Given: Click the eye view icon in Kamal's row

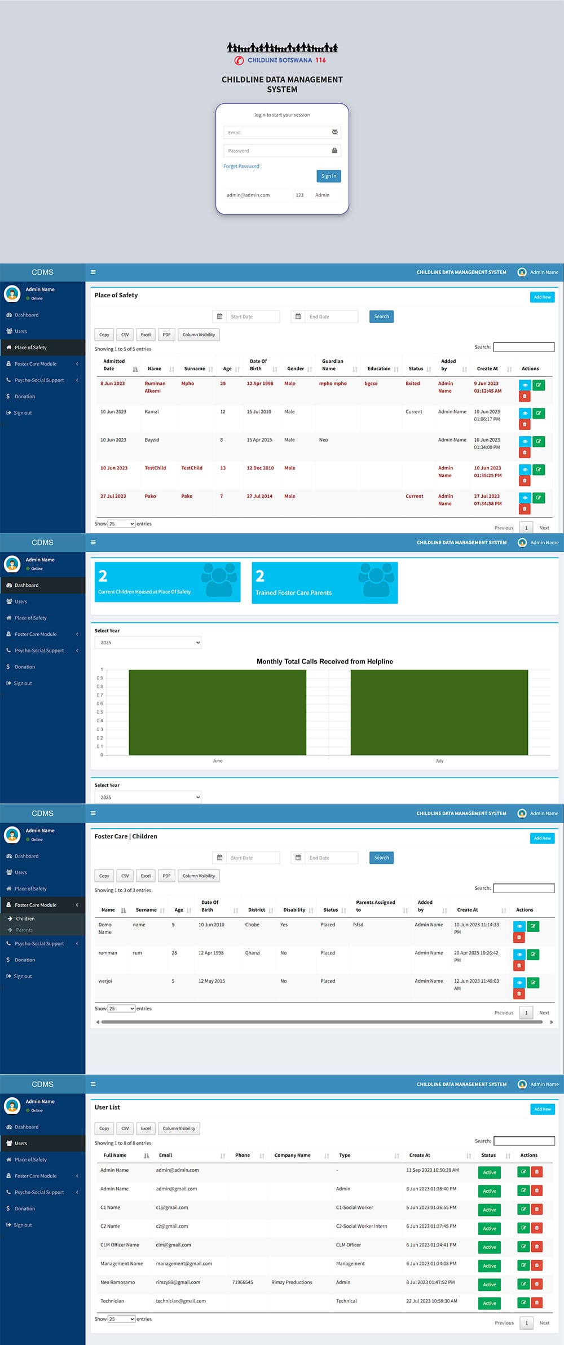Looking at the screenshot, I should (525, 414).
